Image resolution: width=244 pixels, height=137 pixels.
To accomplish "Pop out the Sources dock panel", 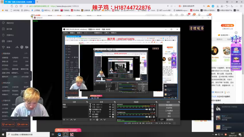I will tap(115, 102).
